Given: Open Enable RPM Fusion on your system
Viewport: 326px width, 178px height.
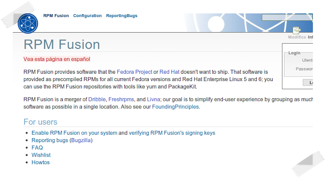Looking at the screenshot, I should pos(74,133).
